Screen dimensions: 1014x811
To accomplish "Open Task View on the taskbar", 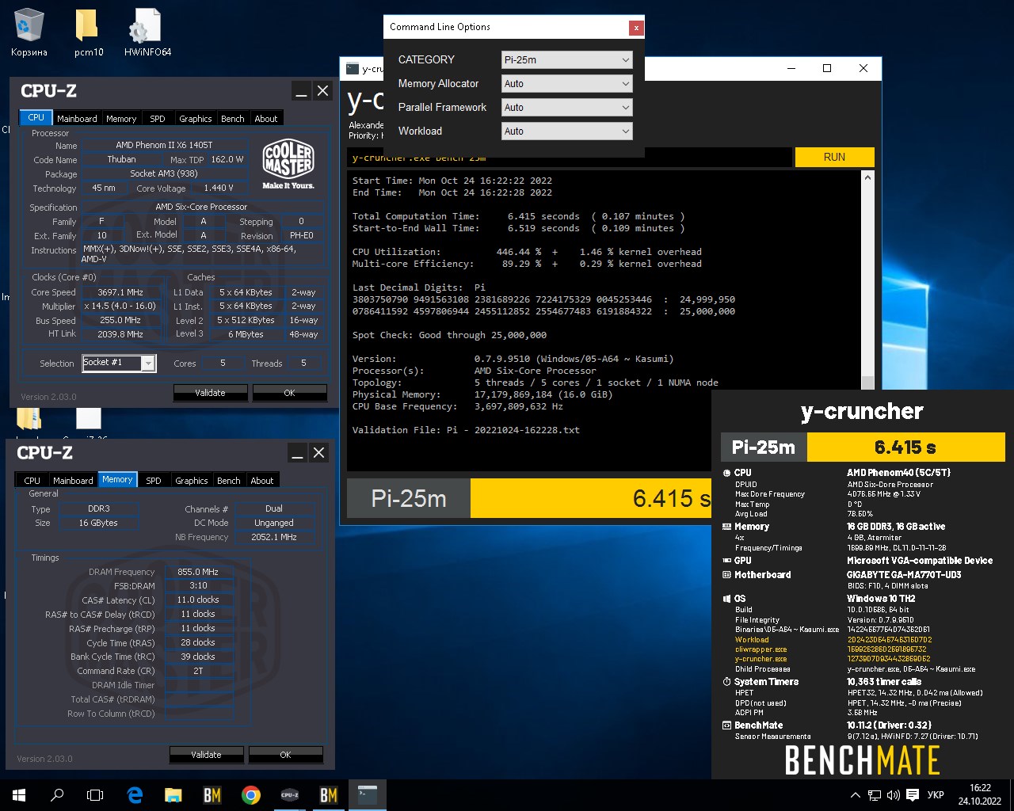I will point(95,795).
